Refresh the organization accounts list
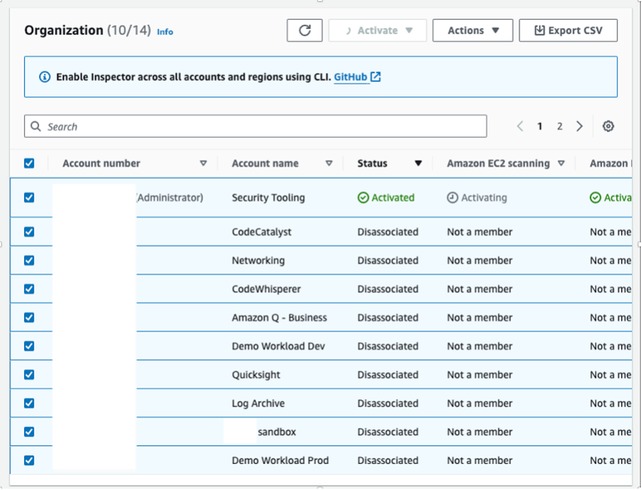This screenshot has height=490, width=642. click(x=304, y=30)
